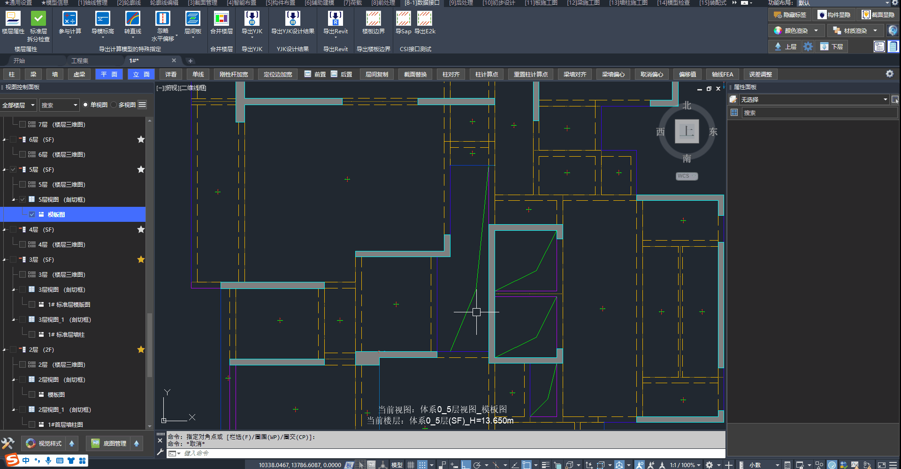Click the 导出YJK export icon
Viewport: 901px width, 469px height.
[x=252, y=19]
